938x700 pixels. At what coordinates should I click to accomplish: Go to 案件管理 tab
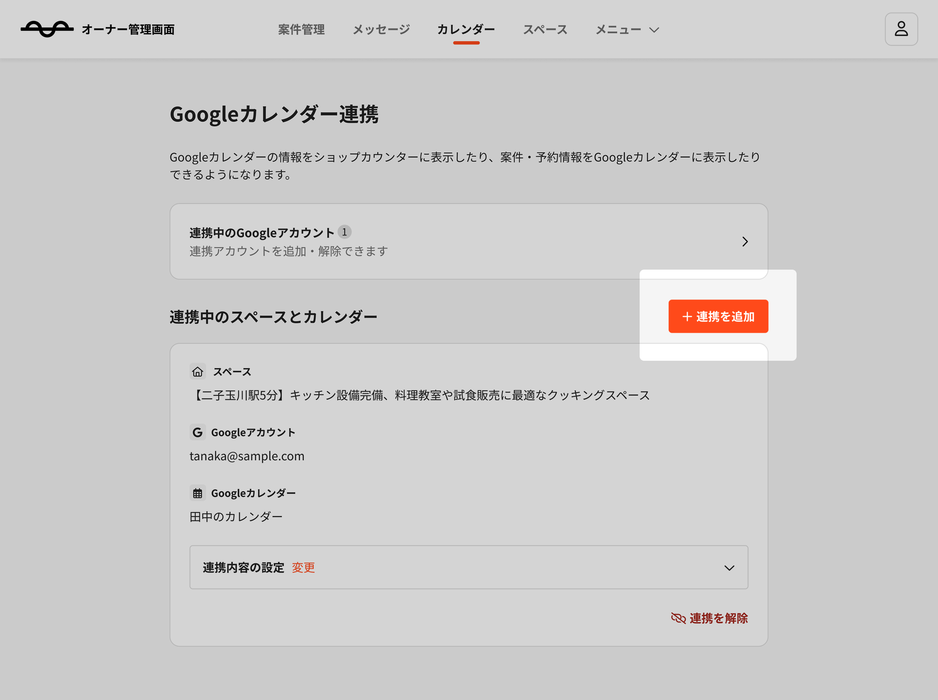(x=301, y=30)
